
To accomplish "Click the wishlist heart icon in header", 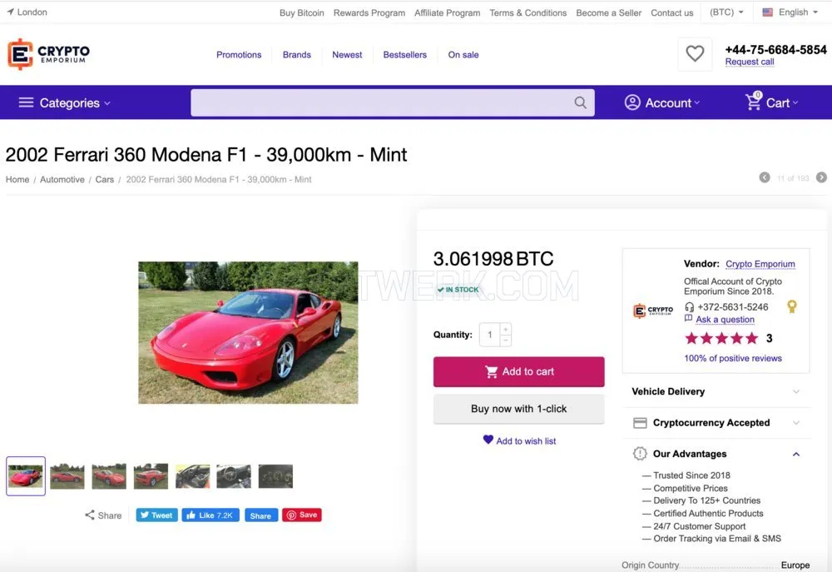I will (x=695, y=53).
